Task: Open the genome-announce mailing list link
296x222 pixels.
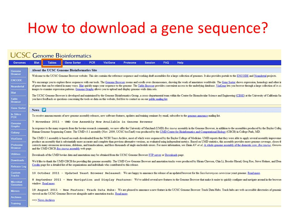Action: point(198,116)
